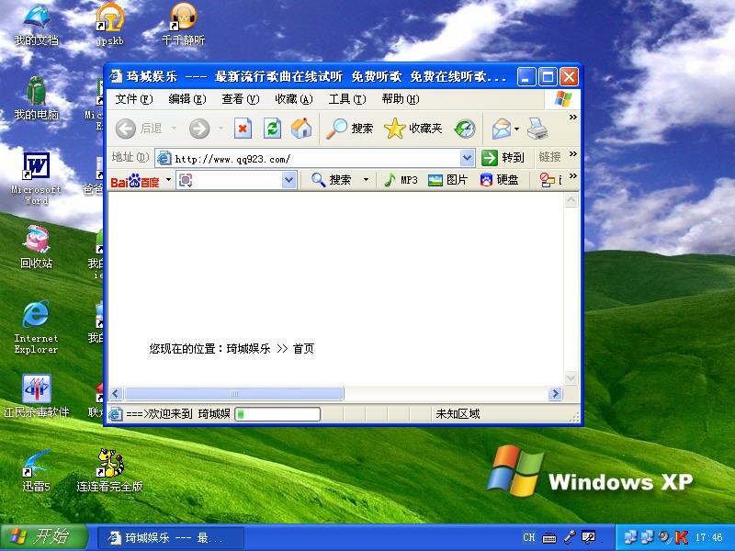The height and width of the screenshot is (551, 735).
Task: Stop page loading with red X icon
Action: (243, 129)
